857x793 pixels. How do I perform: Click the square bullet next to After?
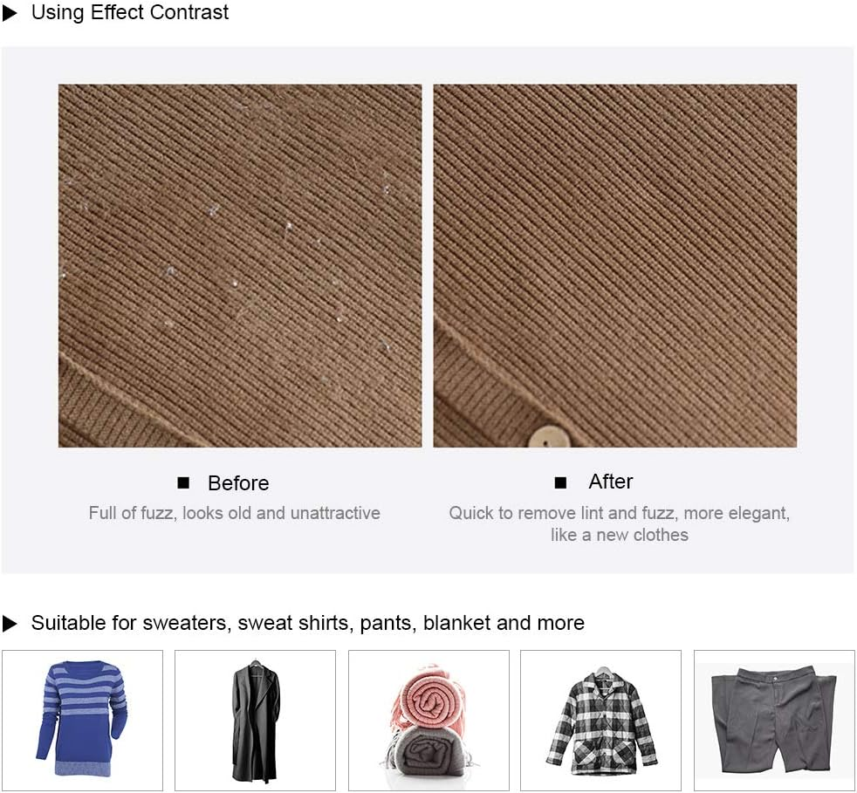tap(560, 482)
